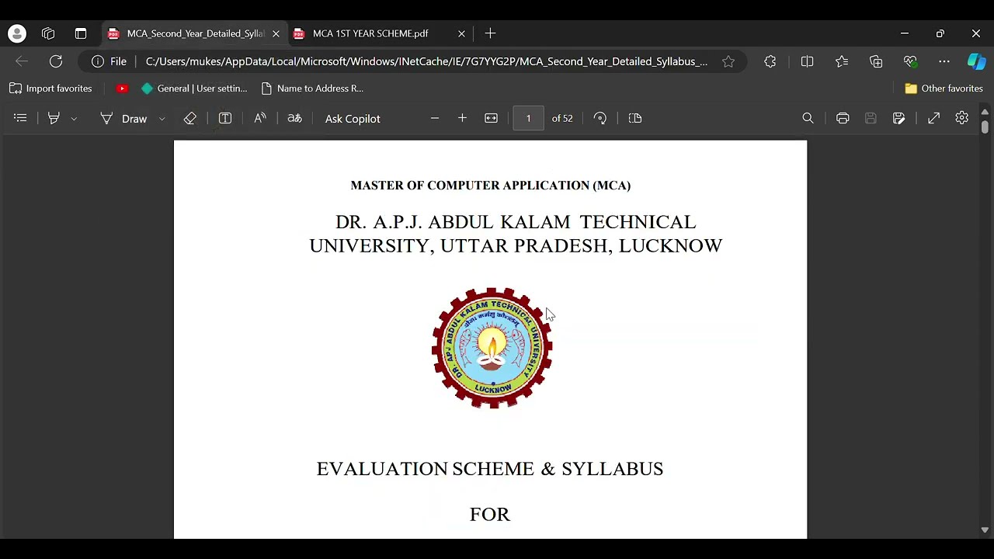Open the browser profile avatar

[x=17, y=33]
